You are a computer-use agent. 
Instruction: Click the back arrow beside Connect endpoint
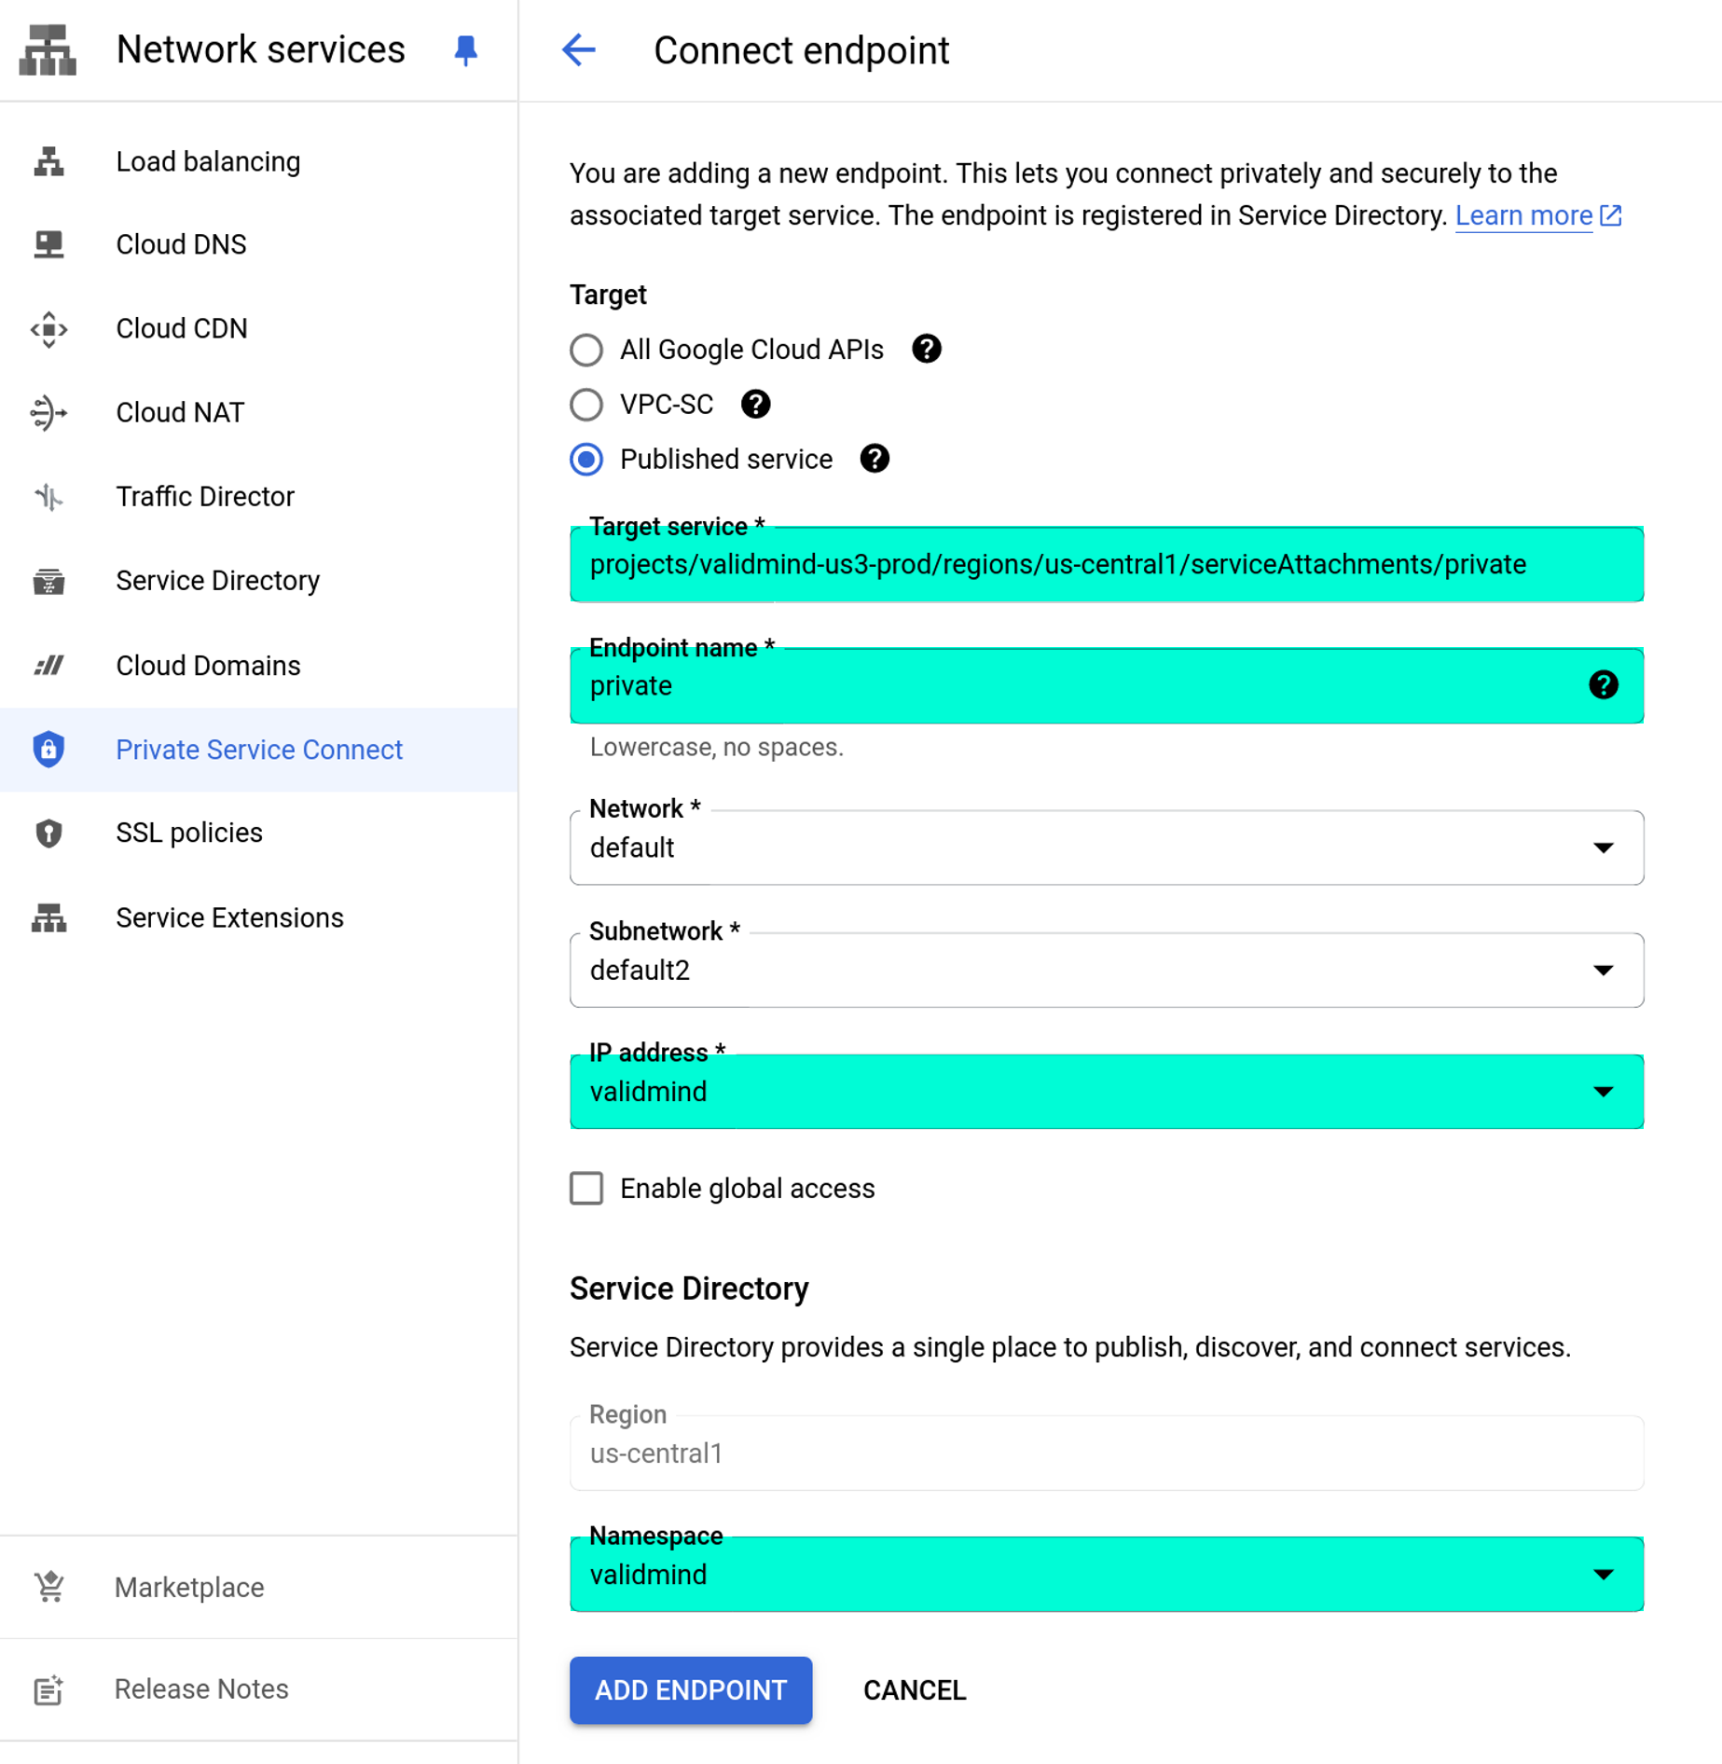pyautogui.click(x=578, y=51)
